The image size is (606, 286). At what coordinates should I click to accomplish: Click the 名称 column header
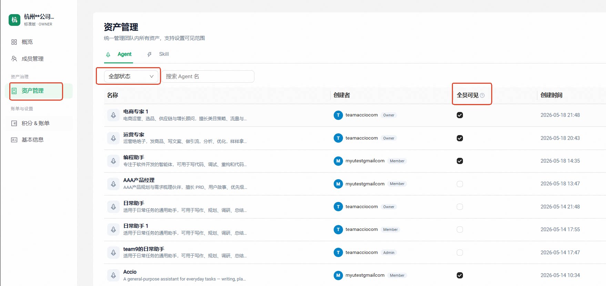click(112, 95)
